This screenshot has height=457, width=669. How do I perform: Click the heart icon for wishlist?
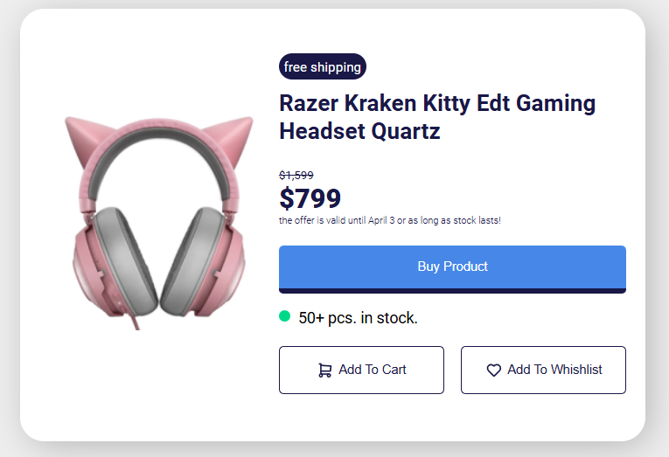click(x=494, y=370)
